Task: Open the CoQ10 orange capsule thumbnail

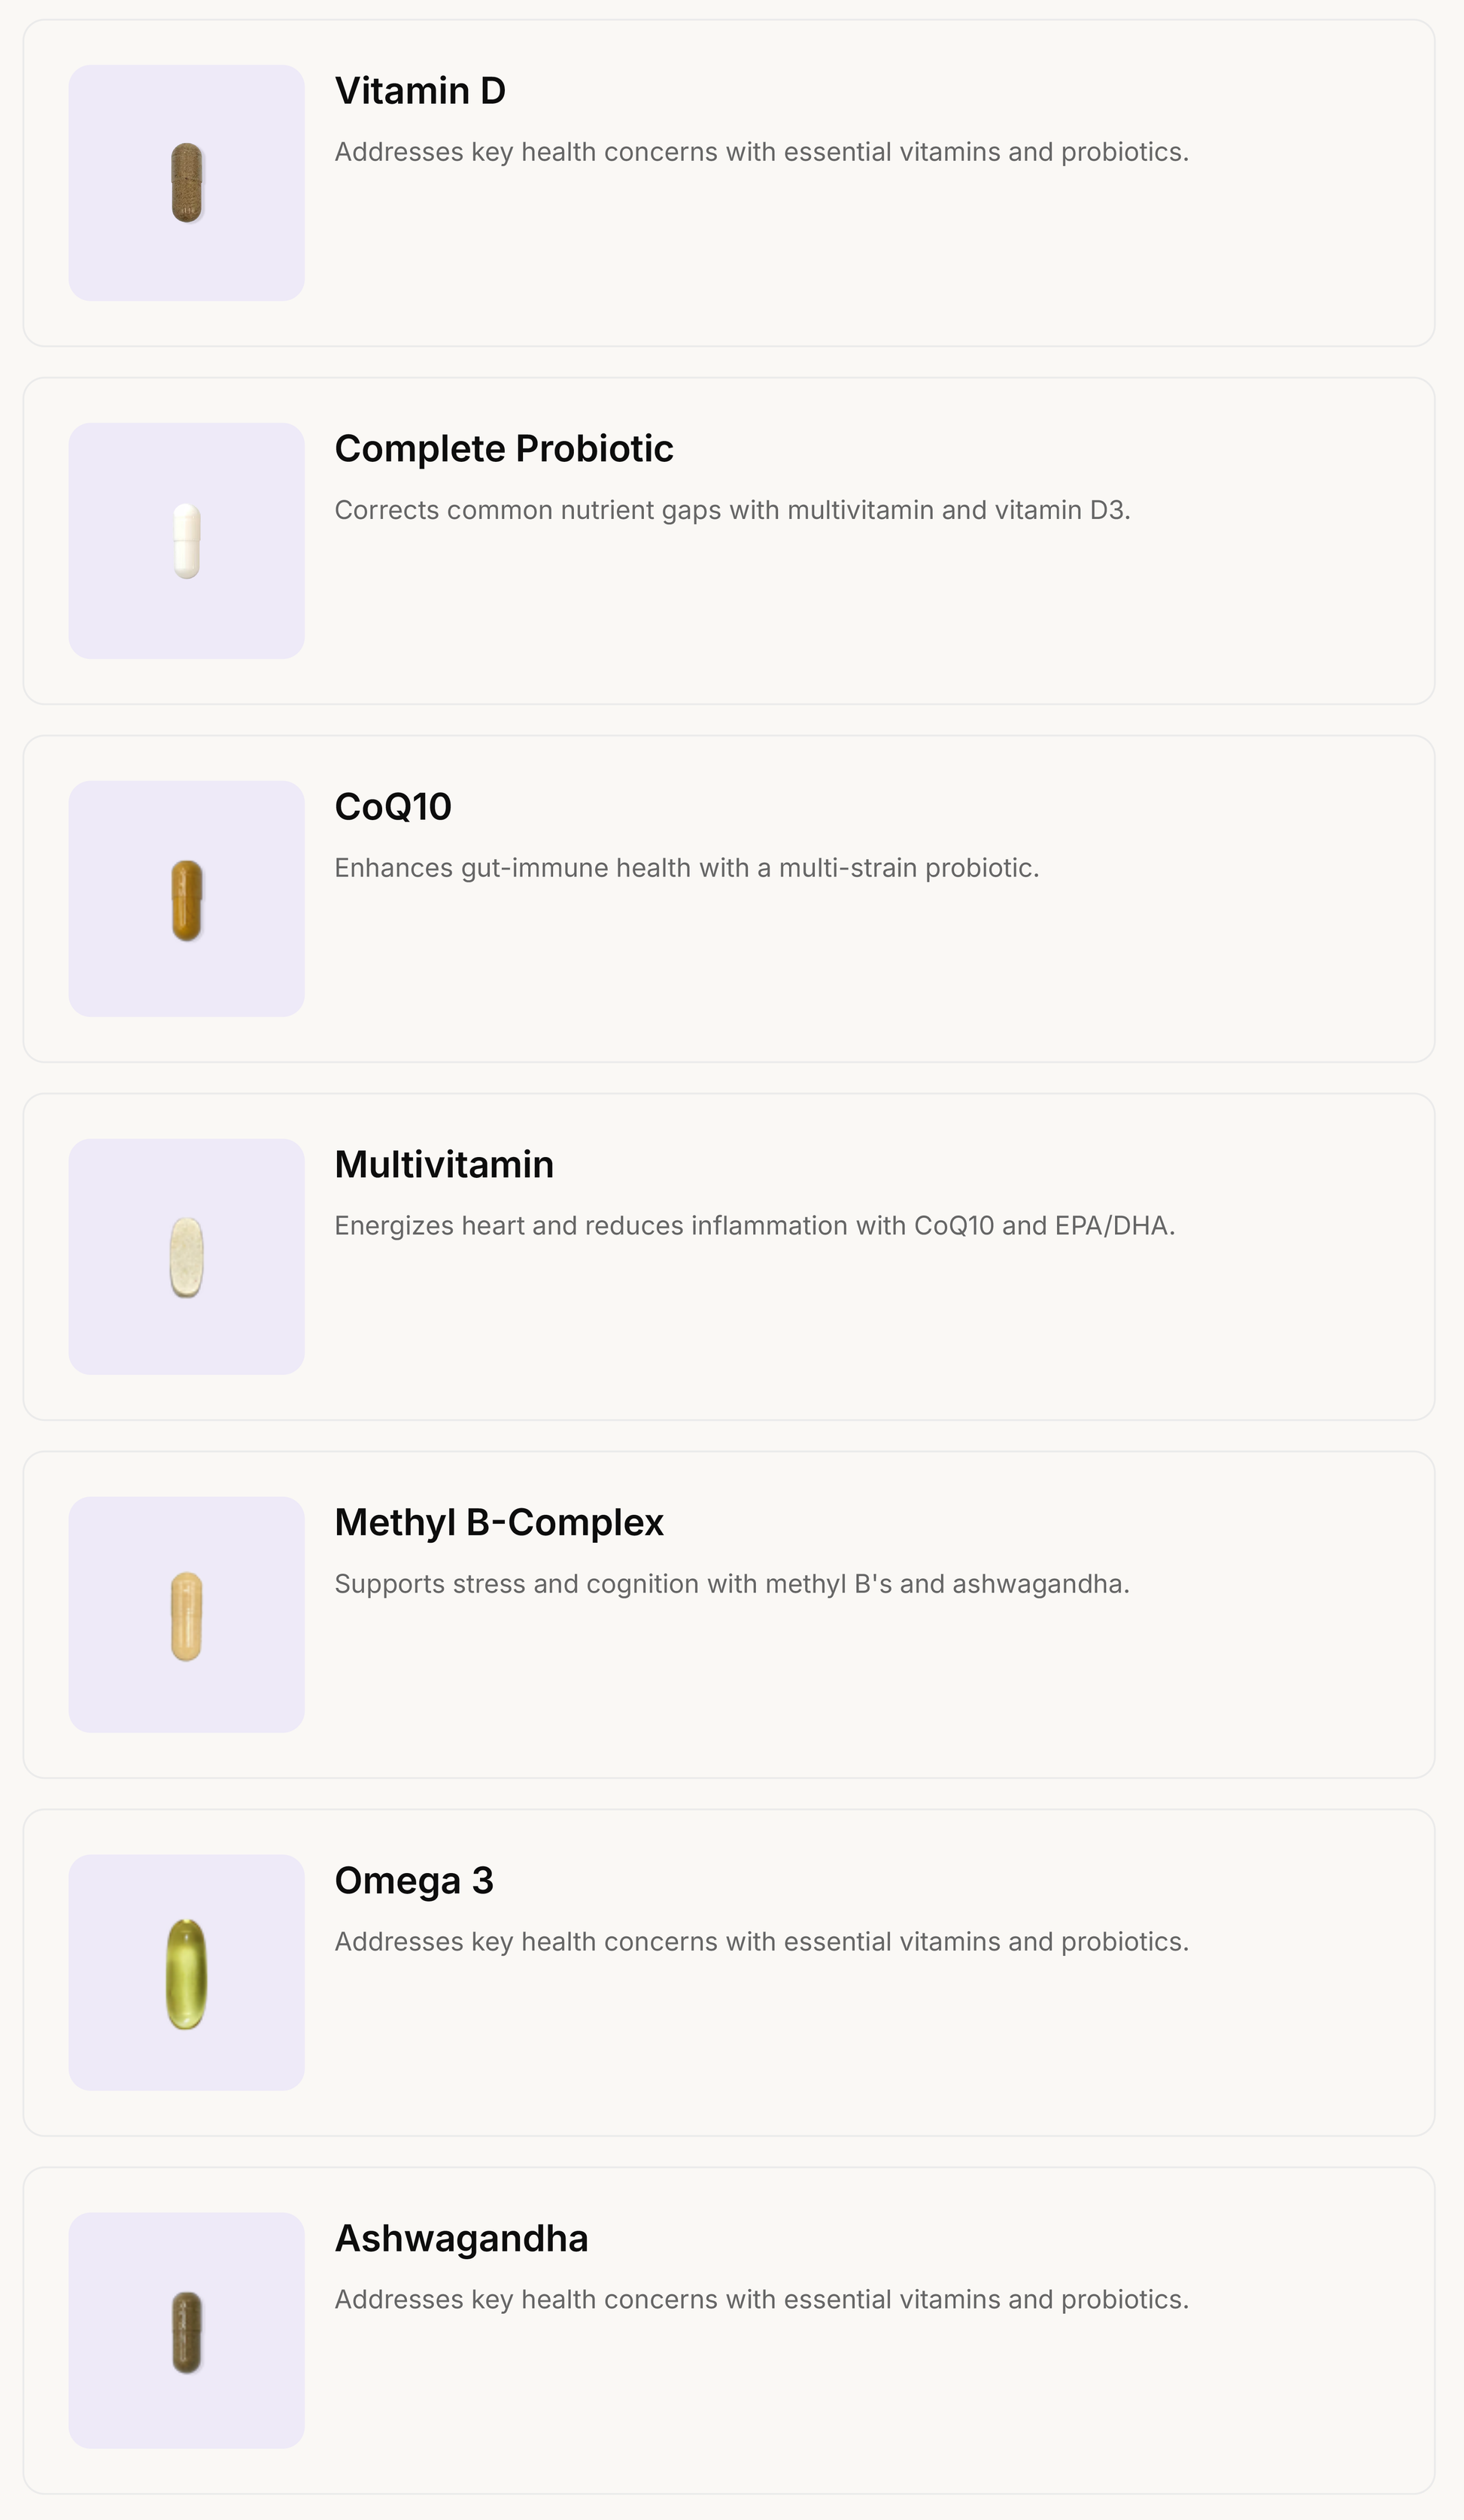Action: pos(186,899)
